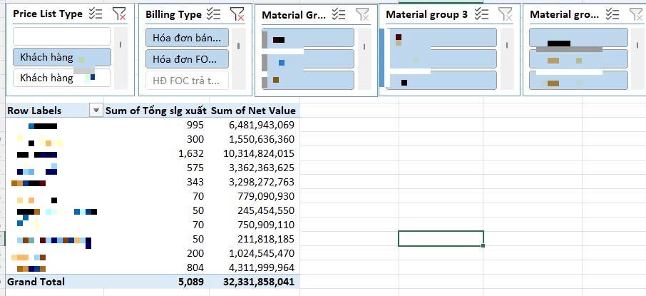Toggle the greyed "HĐ FOC trả t..." item
The image size is (646, 296).
pyautogui.click(x=187, y=80)
